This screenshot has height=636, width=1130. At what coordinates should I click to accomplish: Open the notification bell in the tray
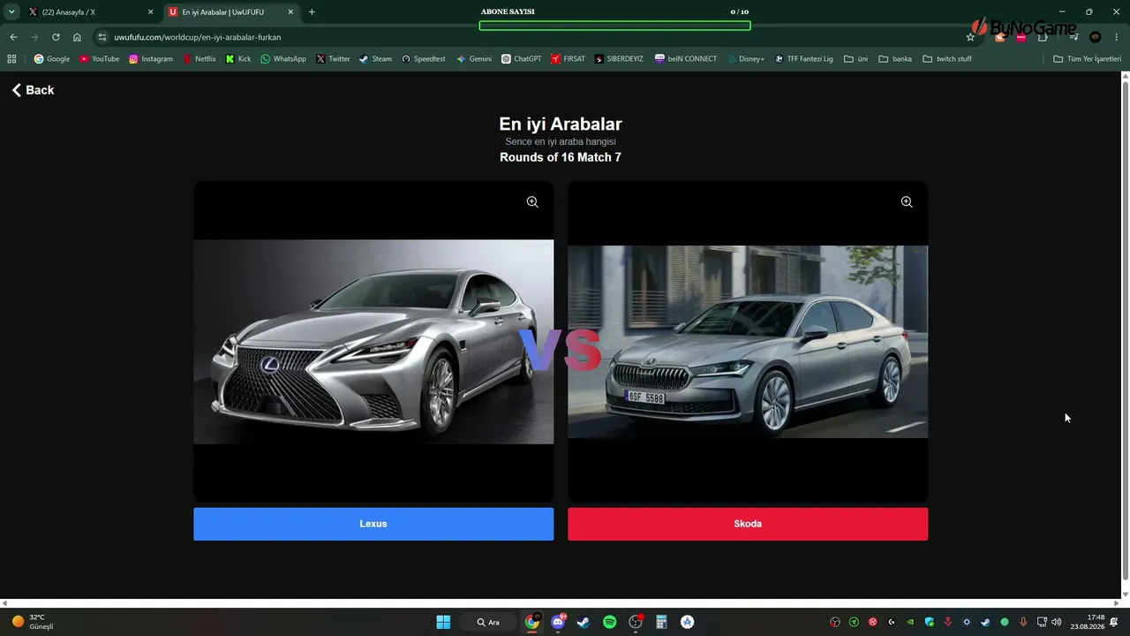(x=1115, y=622)
